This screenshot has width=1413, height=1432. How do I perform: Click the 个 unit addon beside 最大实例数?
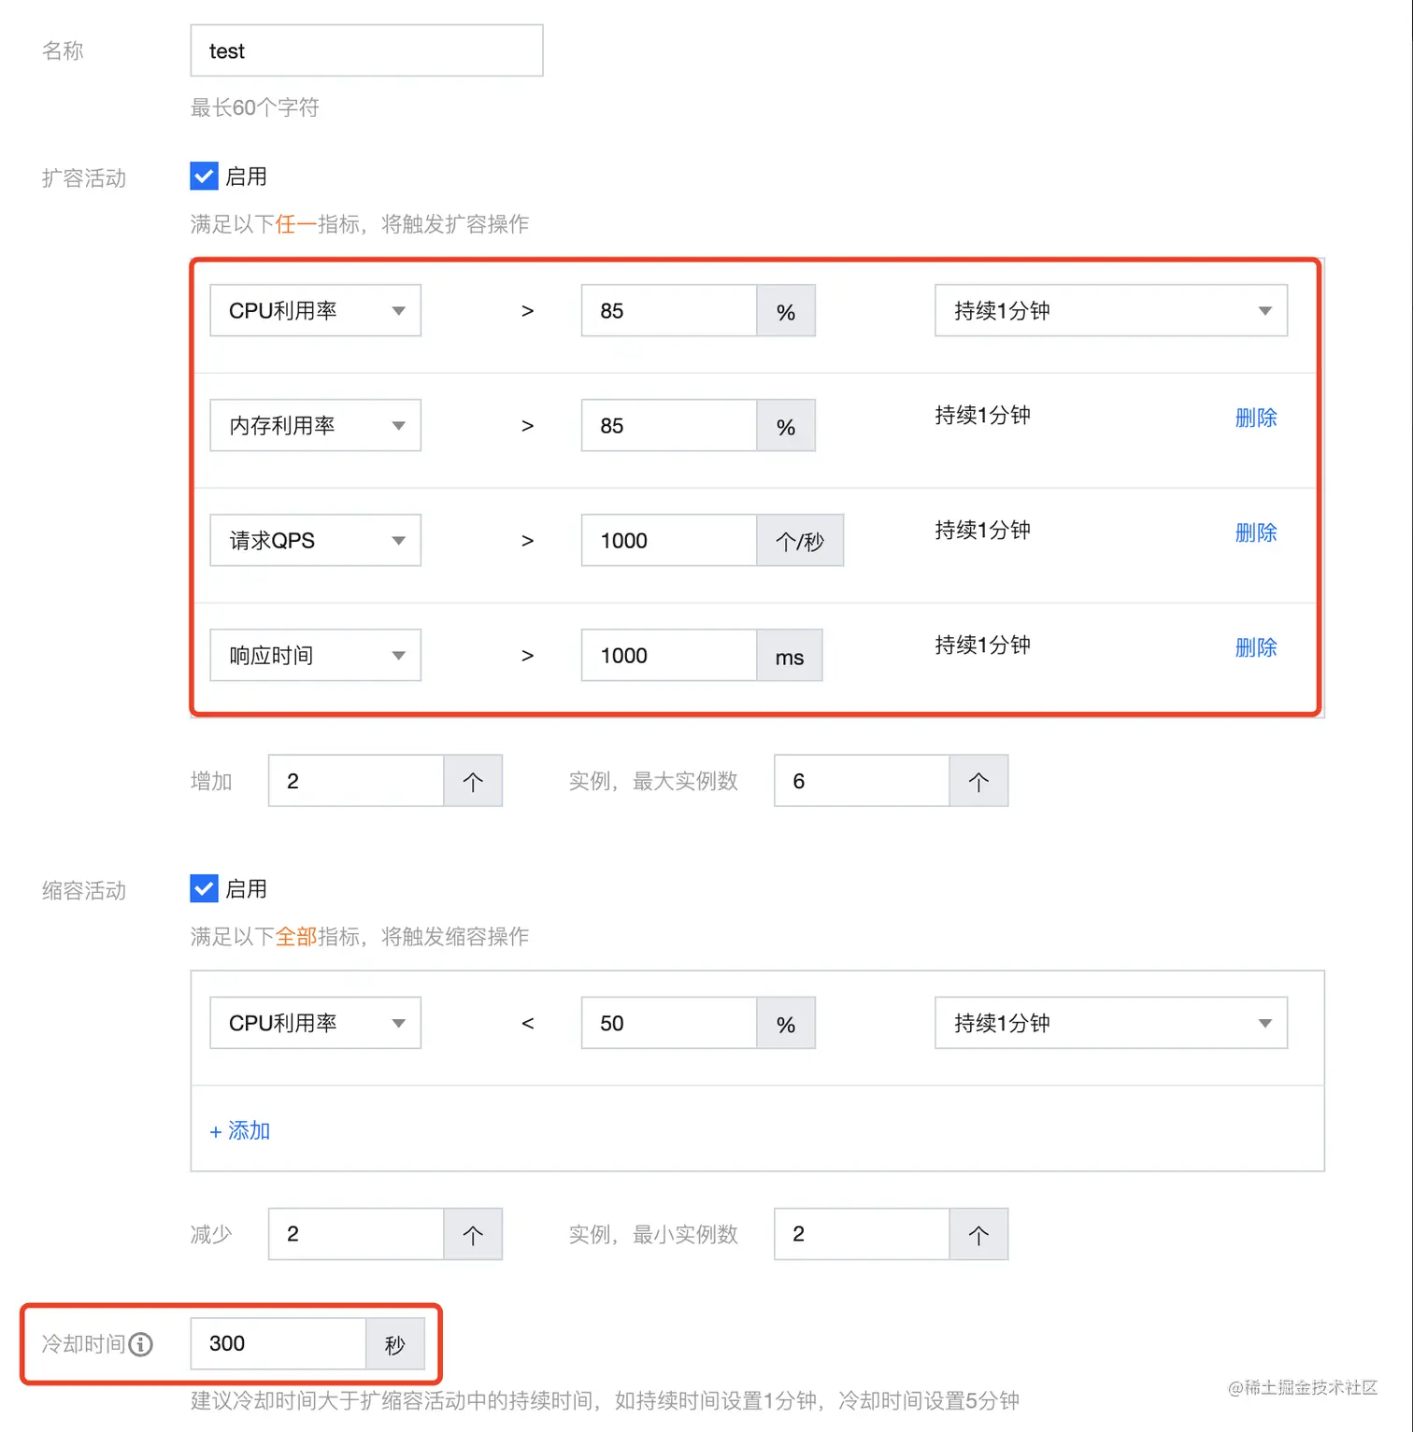(x=978, y=781)
